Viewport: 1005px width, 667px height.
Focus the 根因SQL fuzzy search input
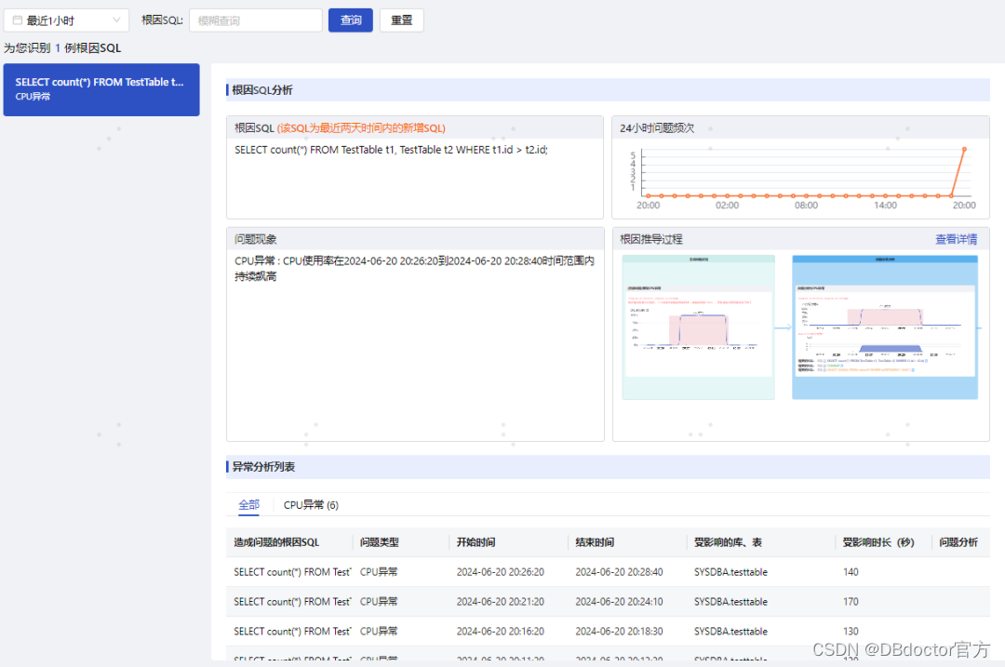point(255,20)
